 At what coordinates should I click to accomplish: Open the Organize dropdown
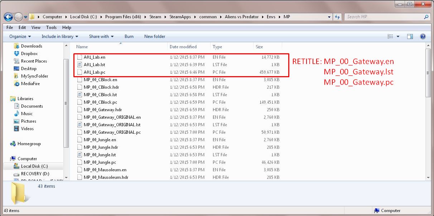point(20,36)
